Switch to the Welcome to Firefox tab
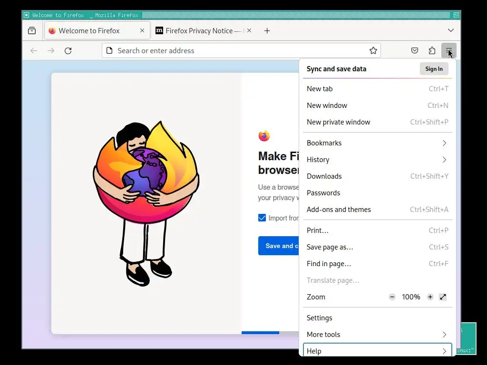 97,30
